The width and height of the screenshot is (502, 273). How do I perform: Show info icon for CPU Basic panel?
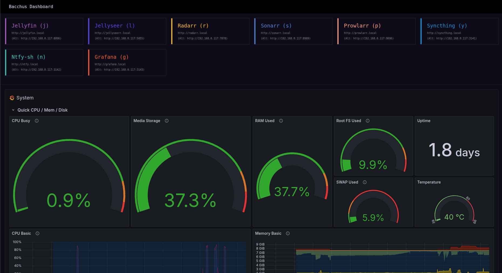(37, 233)
